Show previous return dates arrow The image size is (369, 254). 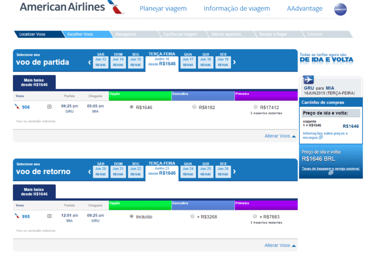click(x=89, y=171)
